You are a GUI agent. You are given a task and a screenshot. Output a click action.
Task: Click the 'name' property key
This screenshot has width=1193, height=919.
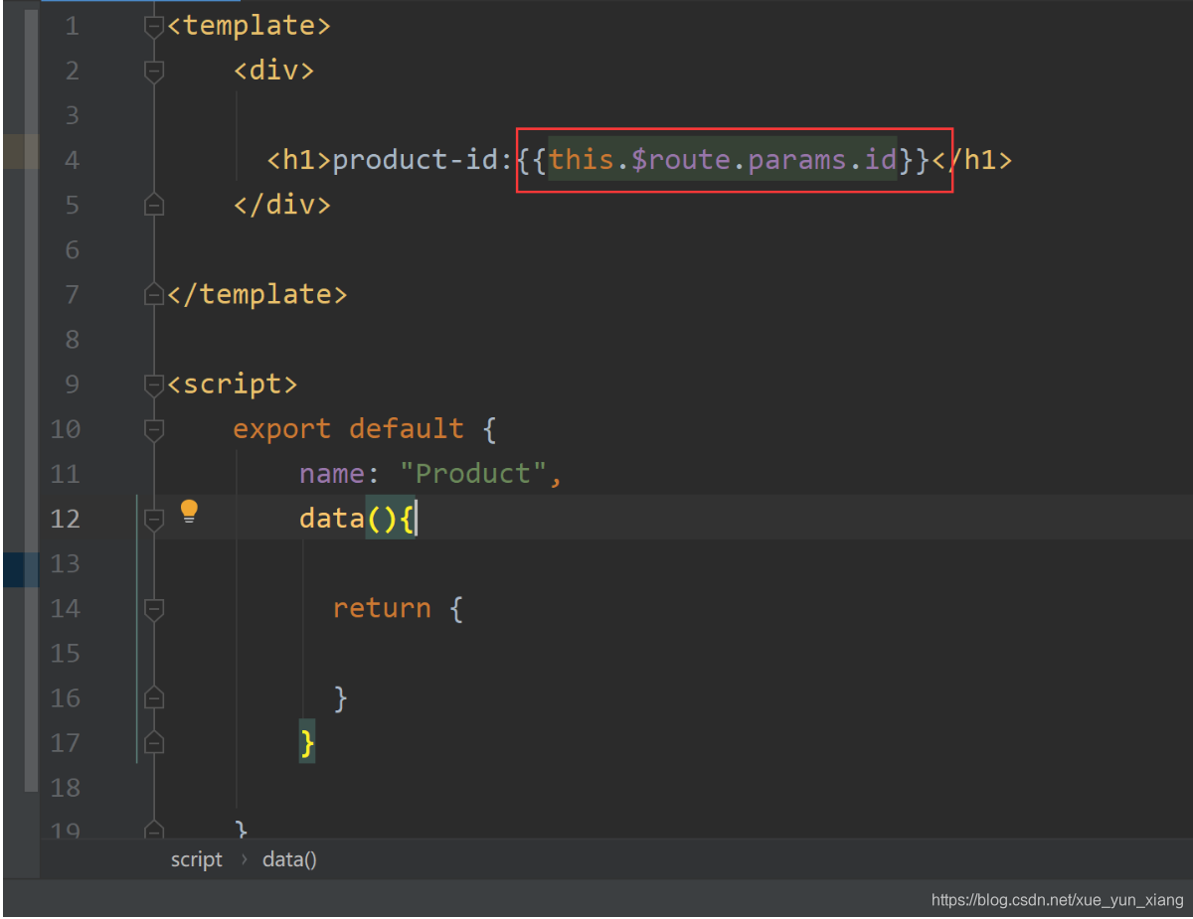coord(332,473)
